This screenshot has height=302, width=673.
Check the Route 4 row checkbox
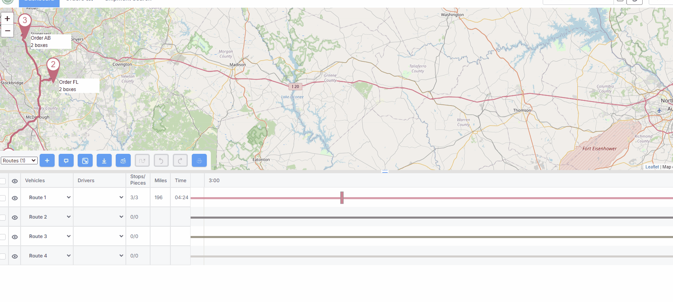point(3,256)
